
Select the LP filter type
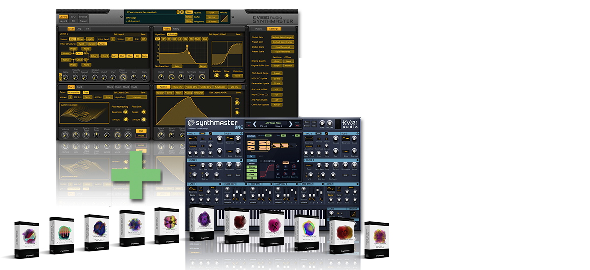(x=158, y=38)
